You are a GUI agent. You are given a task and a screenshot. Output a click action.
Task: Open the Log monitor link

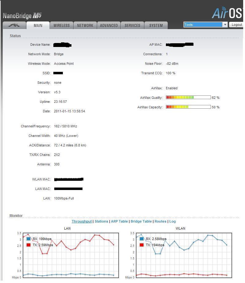pyautogui.click(x=173, y=221)
